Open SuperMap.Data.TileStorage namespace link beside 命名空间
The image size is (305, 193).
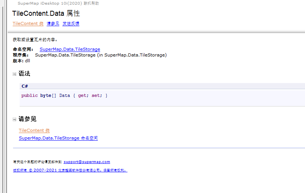tap(70, 49)
